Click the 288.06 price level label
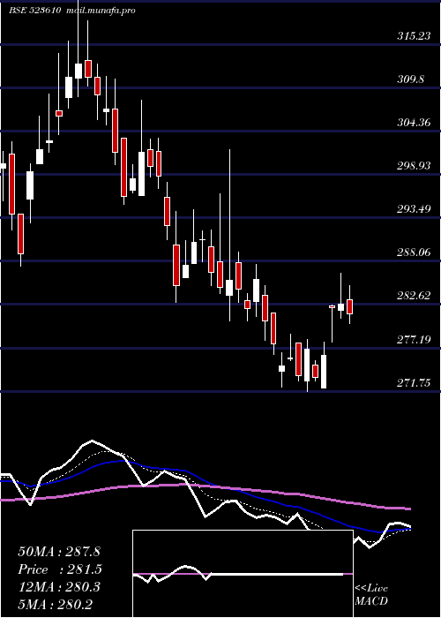The width and height of the screenshot is (441, 618). pos(414,252)
